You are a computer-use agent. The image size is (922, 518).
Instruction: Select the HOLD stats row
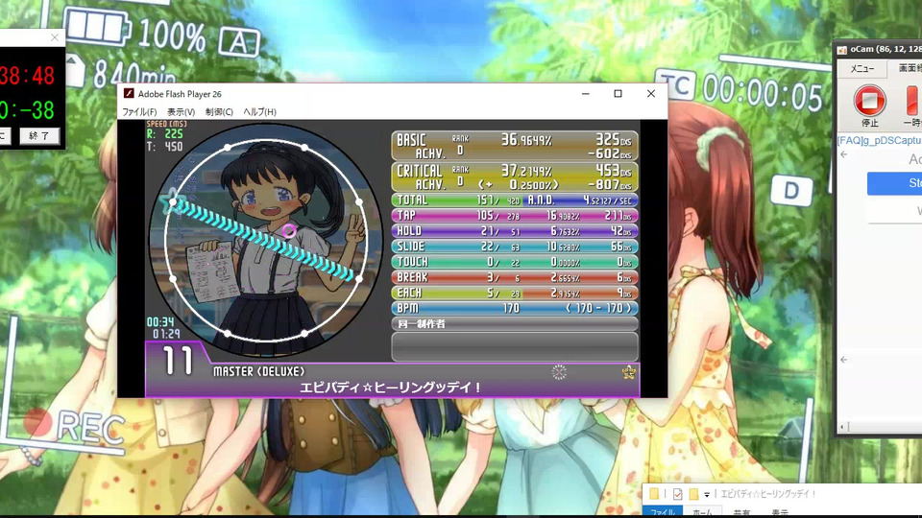coord(515,231)
